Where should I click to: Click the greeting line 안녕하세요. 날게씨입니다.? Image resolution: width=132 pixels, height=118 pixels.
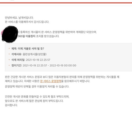click(19, 18)
